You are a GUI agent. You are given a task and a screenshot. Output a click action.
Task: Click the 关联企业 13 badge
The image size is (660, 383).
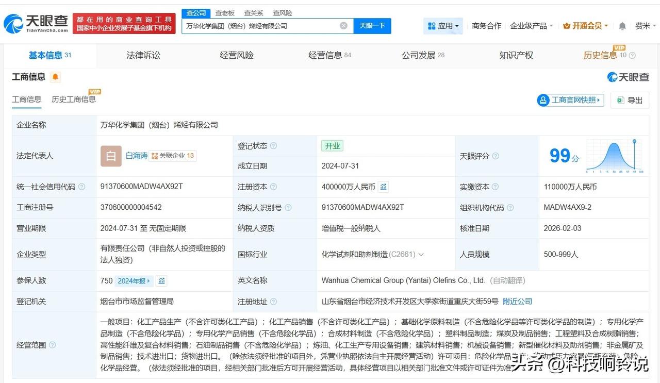pyautogui.click(x=173, y=156)
